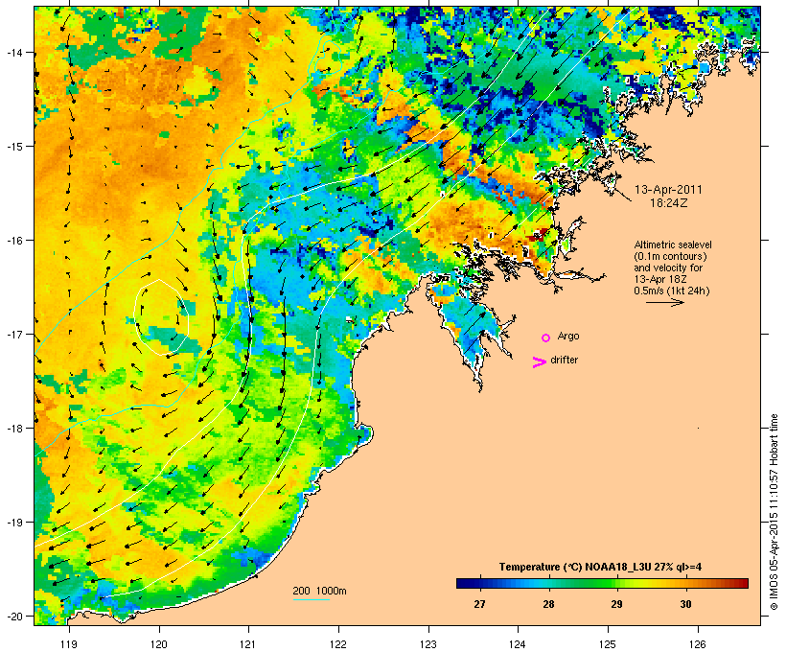This screenshot has width=786, height=652.
Task: Click the '125' longitude axis label
Action: point(608,644)
